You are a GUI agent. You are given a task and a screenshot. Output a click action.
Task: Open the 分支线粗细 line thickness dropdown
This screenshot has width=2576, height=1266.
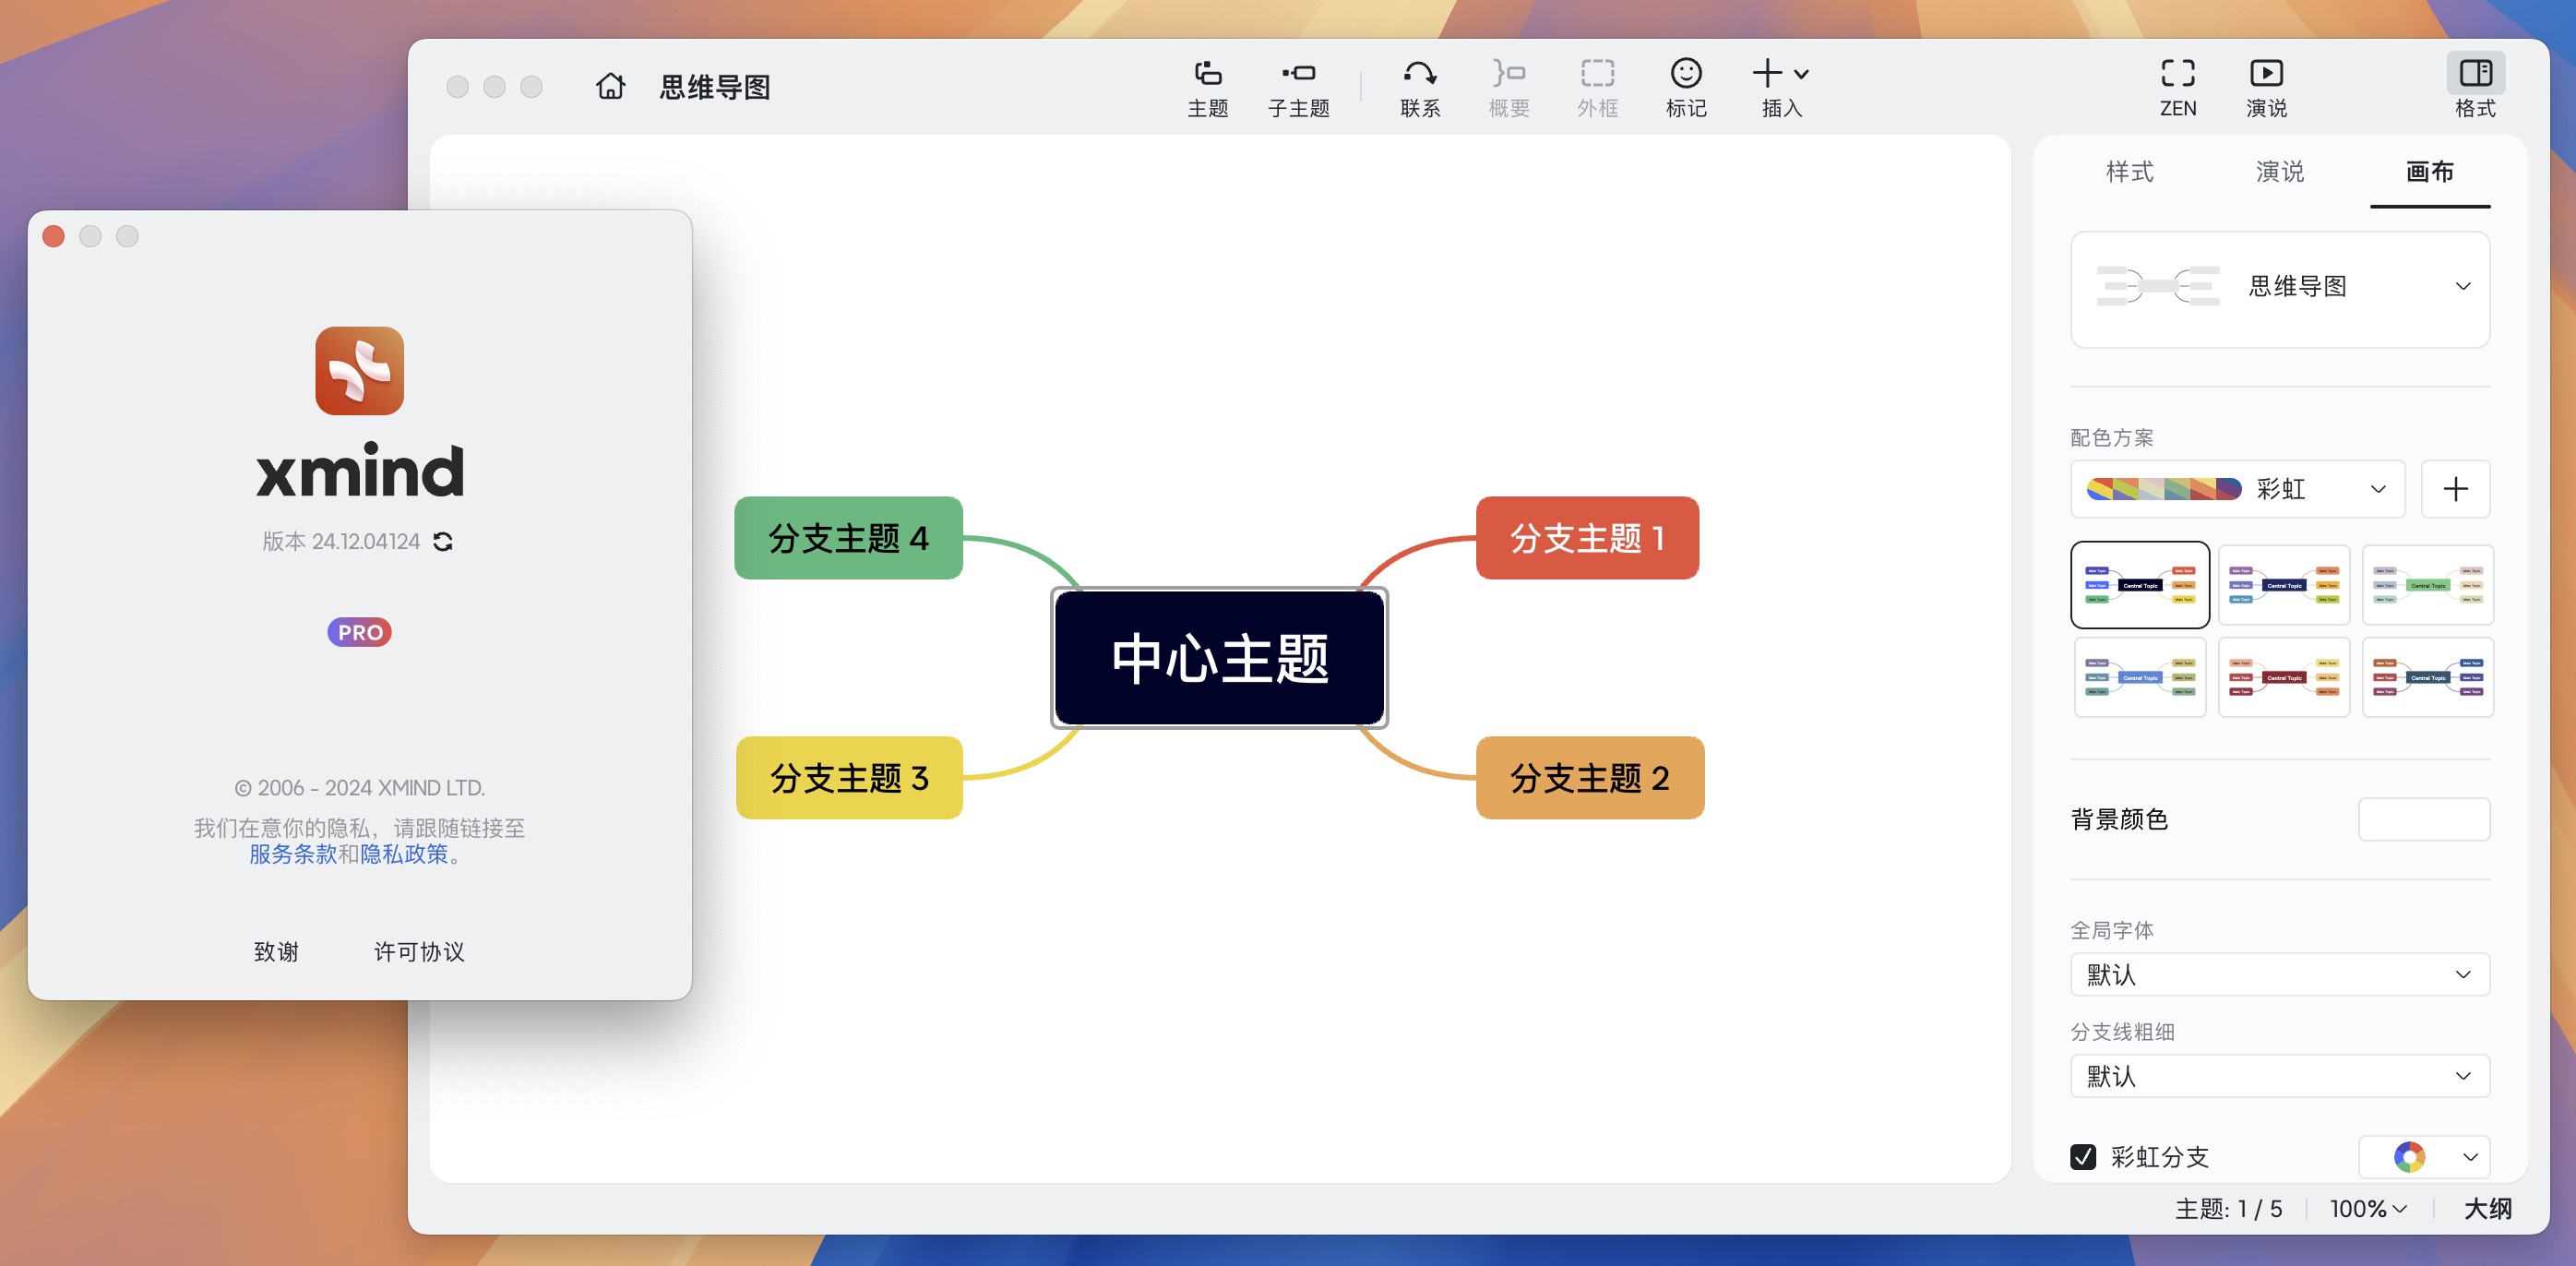pyautogui.click(x=2279, y=1076)
